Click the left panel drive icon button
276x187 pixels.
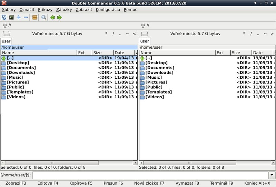click(6, 33)
